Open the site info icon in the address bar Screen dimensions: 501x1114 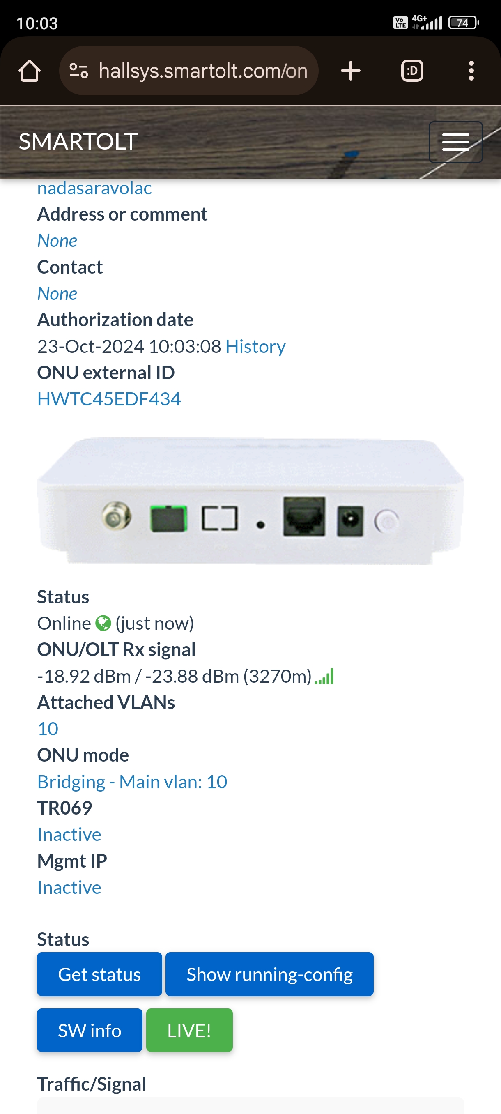(79, 71)
